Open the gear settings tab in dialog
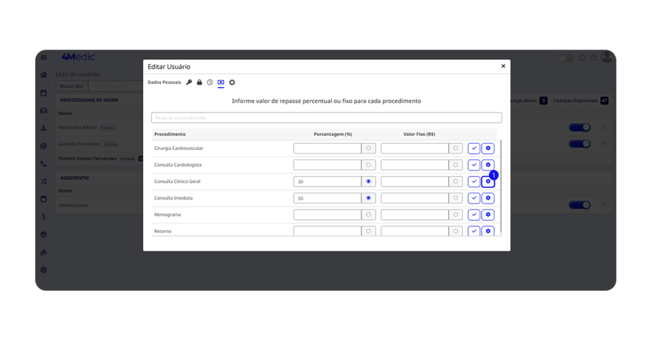Image resolution: width=651 pixels, height=341 pixels. pos(232,83)
